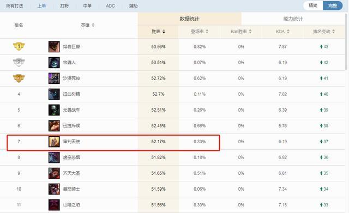
Task: Click the 53.56% win rate value
Action: pos(158,47)
